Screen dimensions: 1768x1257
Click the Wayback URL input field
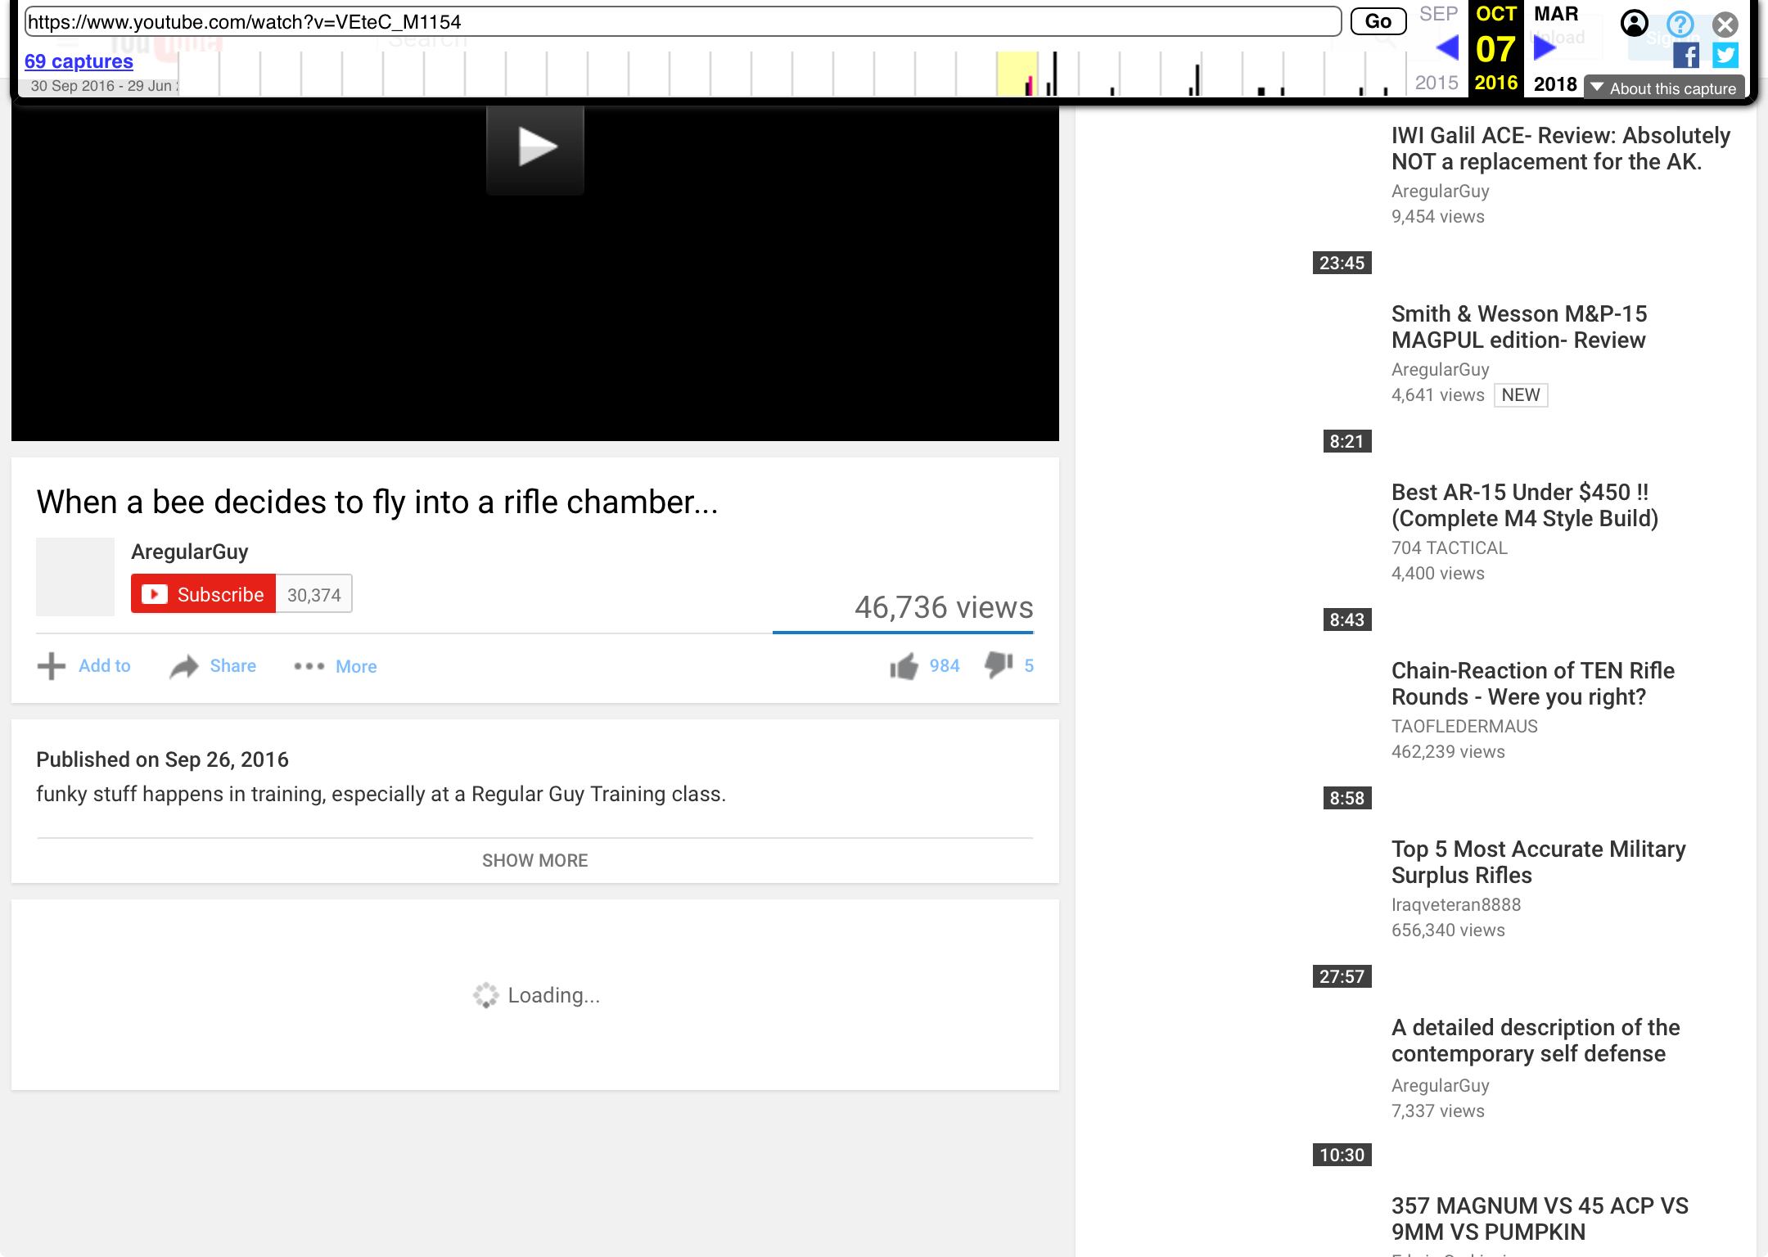pos(682,21)
